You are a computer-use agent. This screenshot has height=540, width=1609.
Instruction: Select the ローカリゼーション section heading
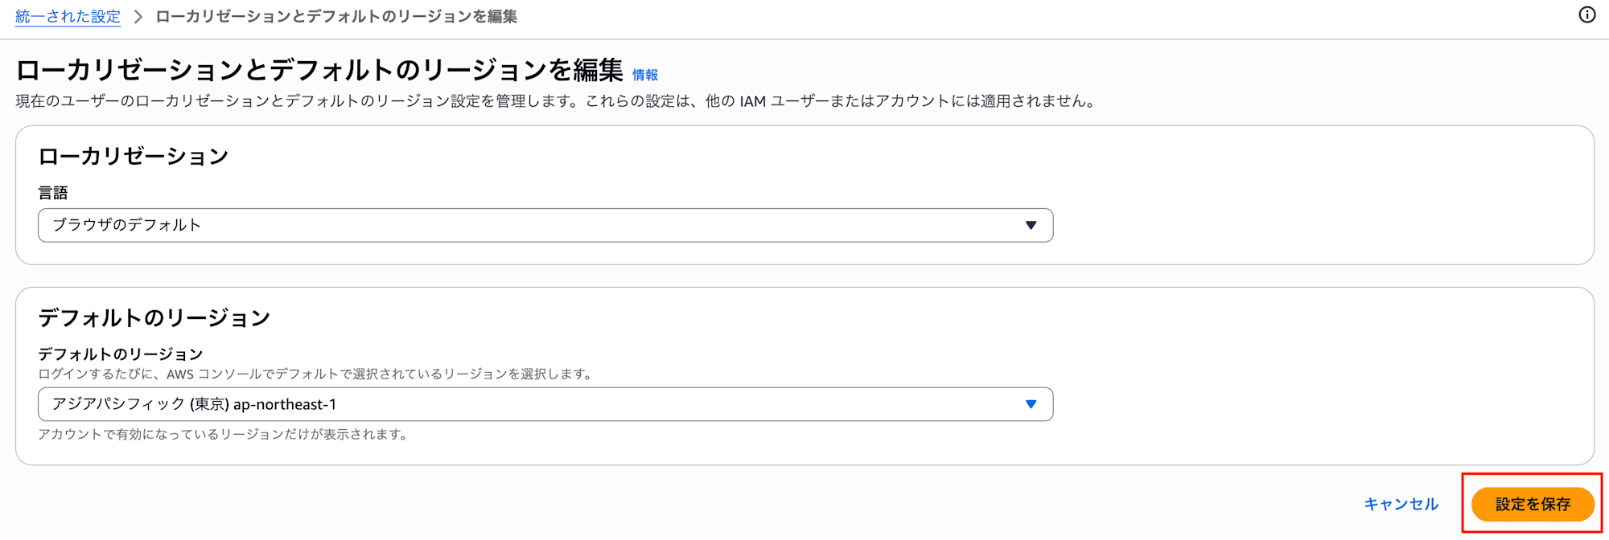[x=134, y=156]
